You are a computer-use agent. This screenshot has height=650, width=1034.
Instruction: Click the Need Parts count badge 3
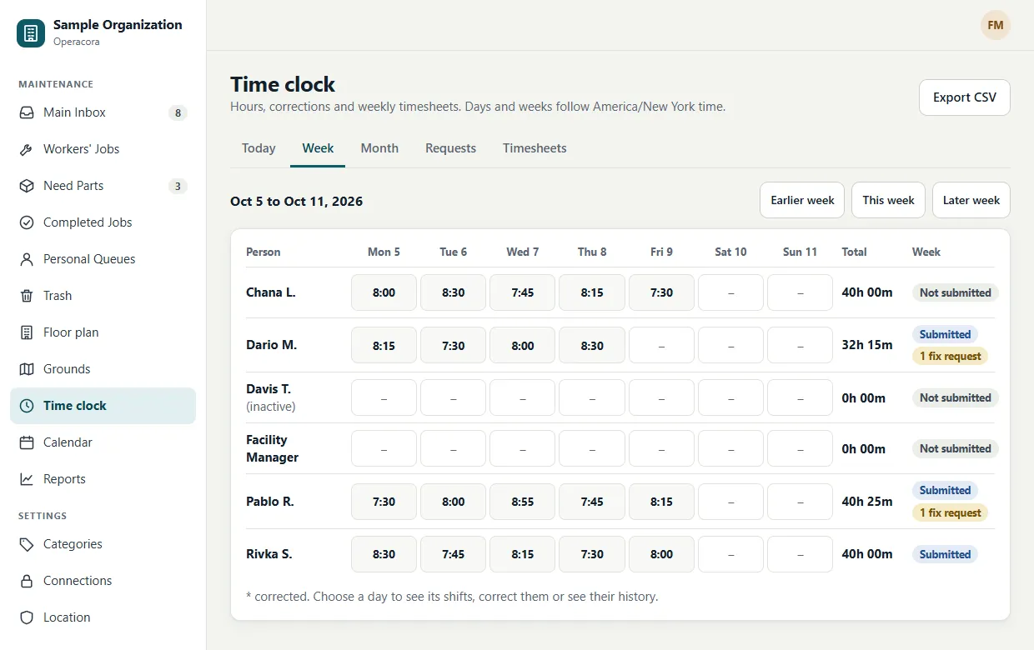coord(178,187)
